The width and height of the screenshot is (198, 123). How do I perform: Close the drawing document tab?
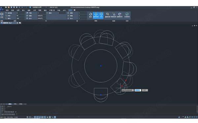[x=17, y=23]
